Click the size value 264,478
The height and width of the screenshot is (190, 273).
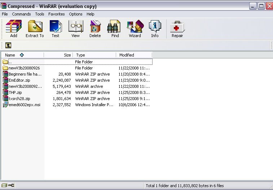pyautogui.click(x=63, y=92)
